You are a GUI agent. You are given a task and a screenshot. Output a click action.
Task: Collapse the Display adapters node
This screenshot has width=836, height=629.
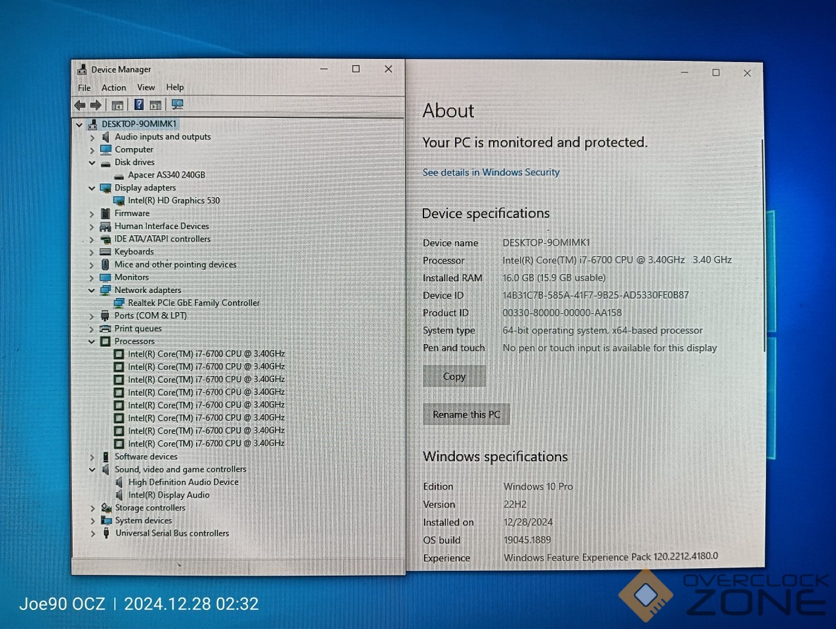[92, 188]
